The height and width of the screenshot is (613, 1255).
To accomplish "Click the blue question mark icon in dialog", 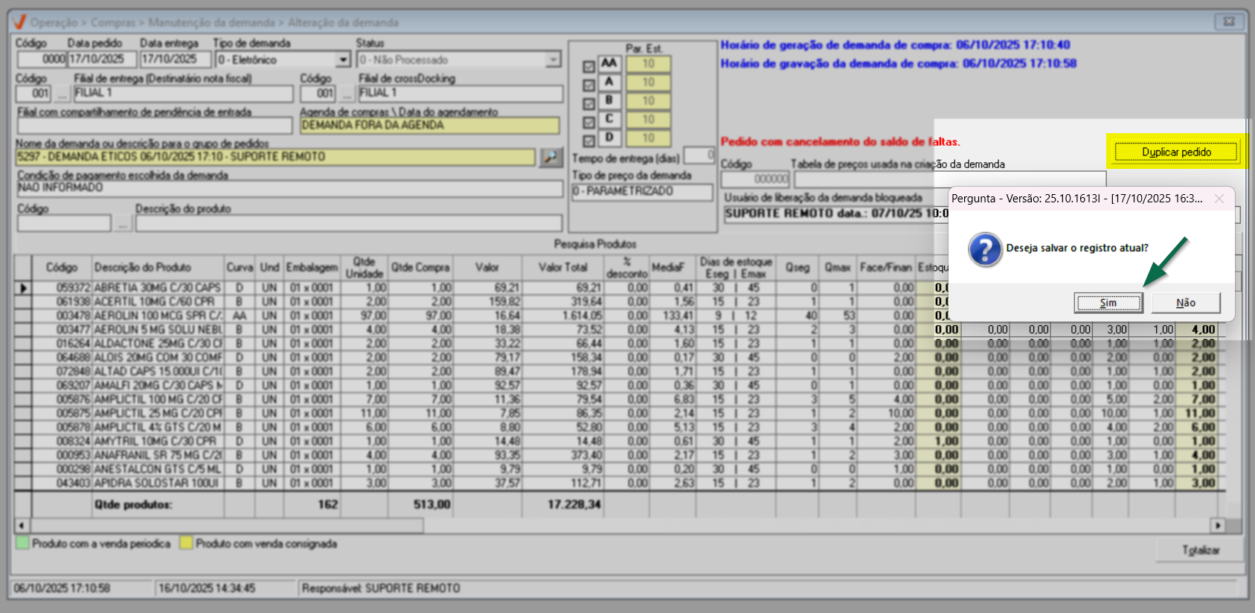I will tap(985, 249).
